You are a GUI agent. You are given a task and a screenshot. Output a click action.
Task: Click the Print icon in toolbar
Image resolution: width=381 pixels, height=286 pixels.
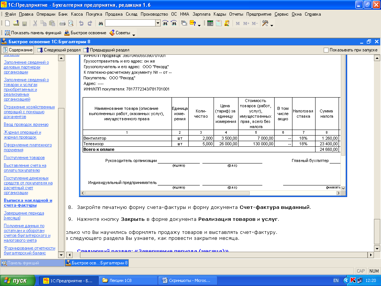[x=63, y=23]
